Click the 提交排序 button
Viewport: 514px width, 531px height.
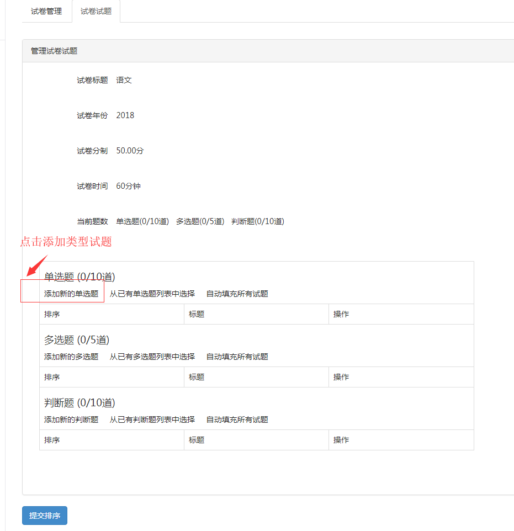tap(45, 516)
